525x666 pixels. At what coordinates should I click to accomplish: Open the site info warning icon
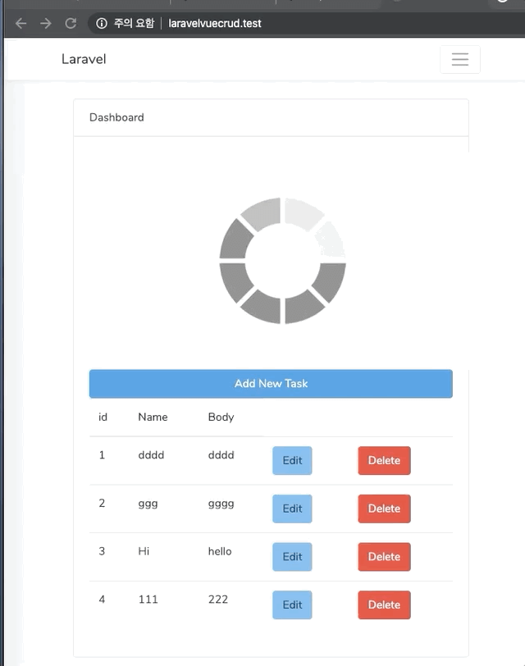click(x=102, y=23)
